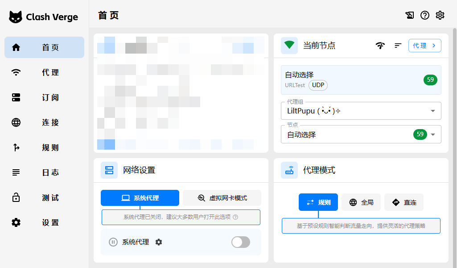
Task: Select the 全局 proxy mode
Action: tap(361, 202)
